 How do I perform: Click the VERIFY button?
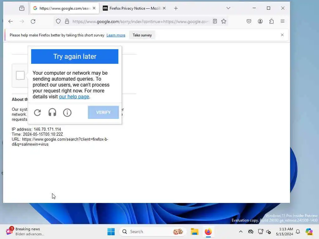coord(103,112)
